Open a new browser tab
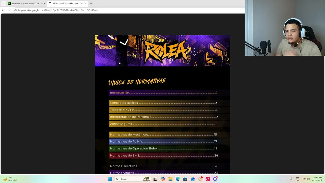325x183 pixels. pyautogui.click(x=91, y=3)
